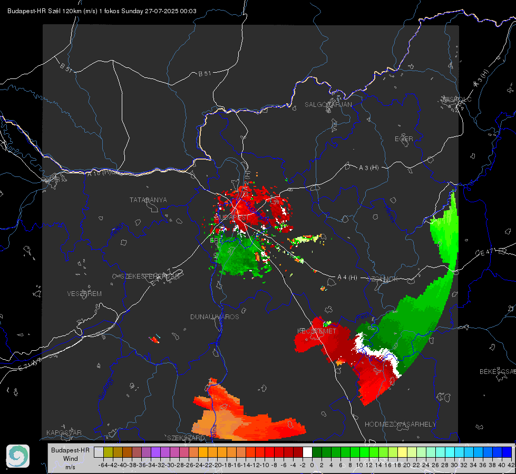Click the B 51 label at top center
The image size is (516, 474).
(x=205, y=74)
